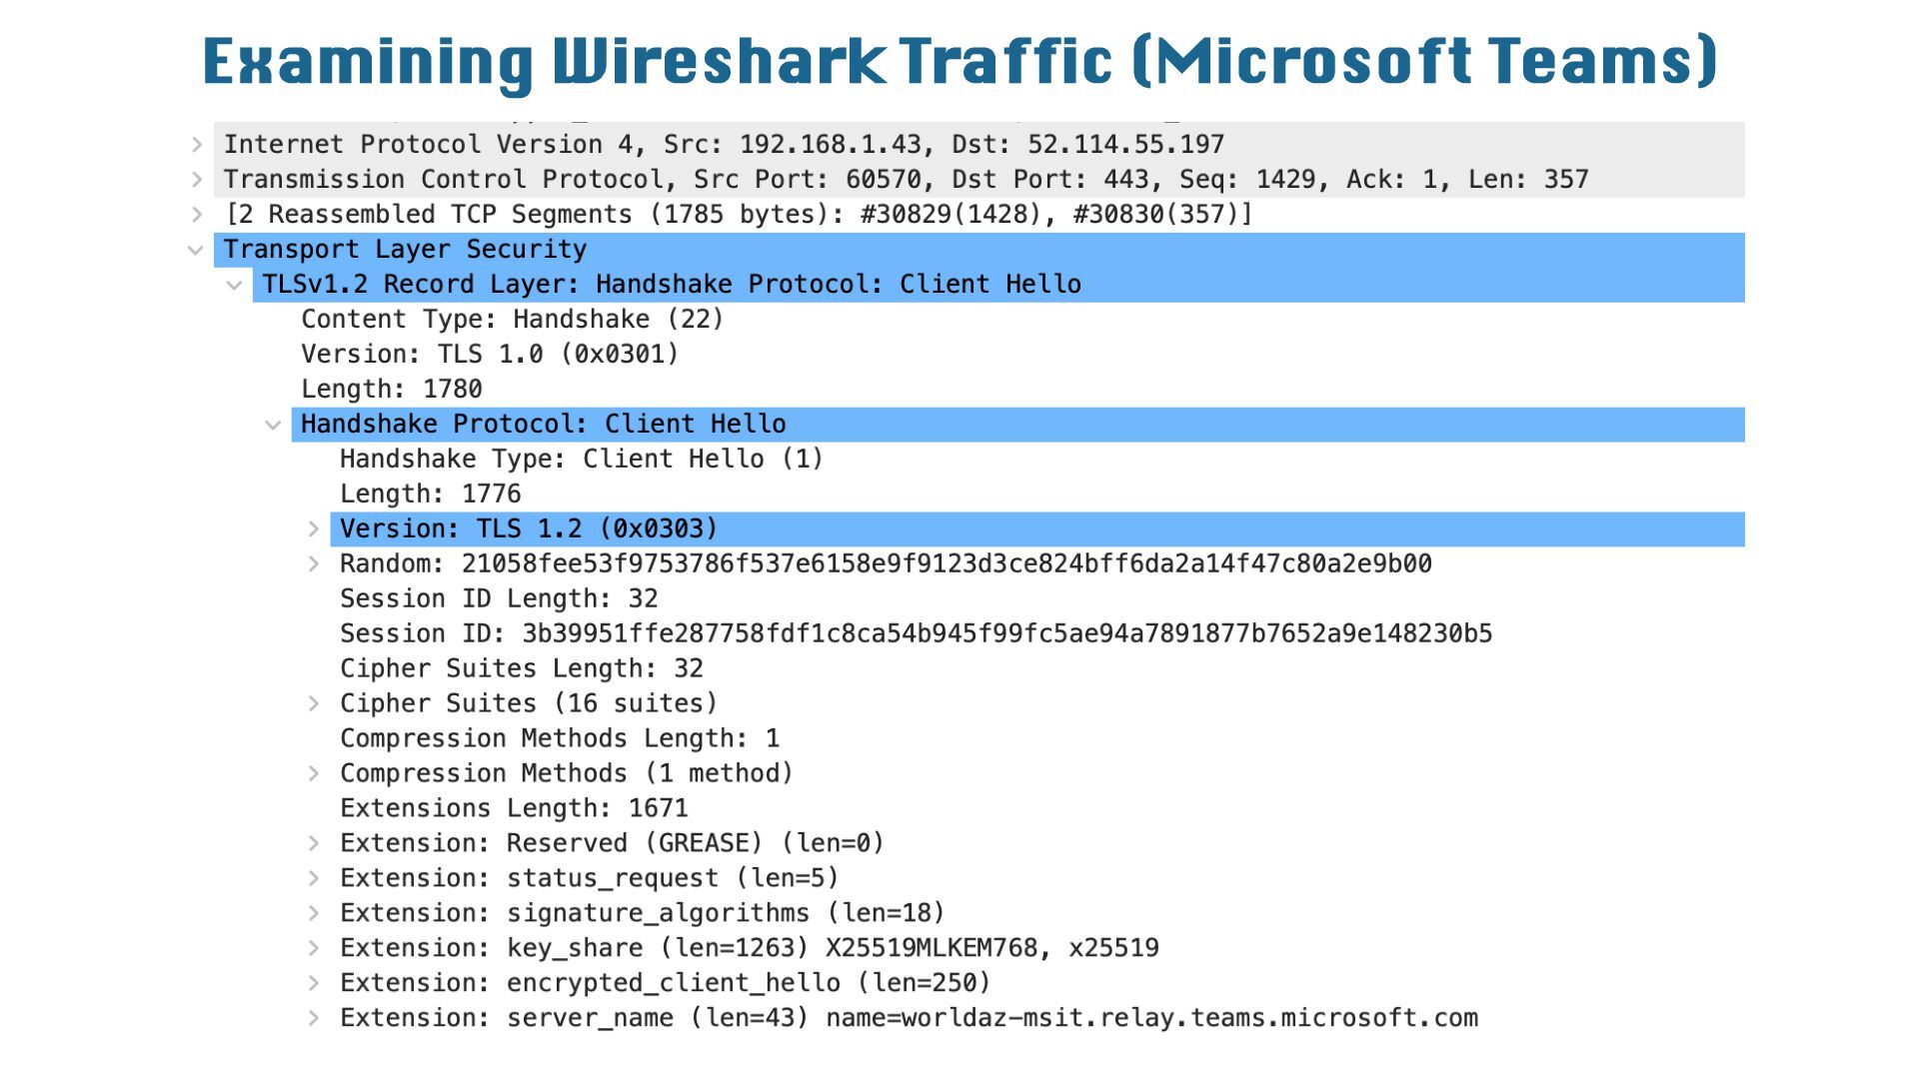Select the Content Type: Handshake row
Viewport: 1919px width, 1079px height.
click(x=512, y=319)
